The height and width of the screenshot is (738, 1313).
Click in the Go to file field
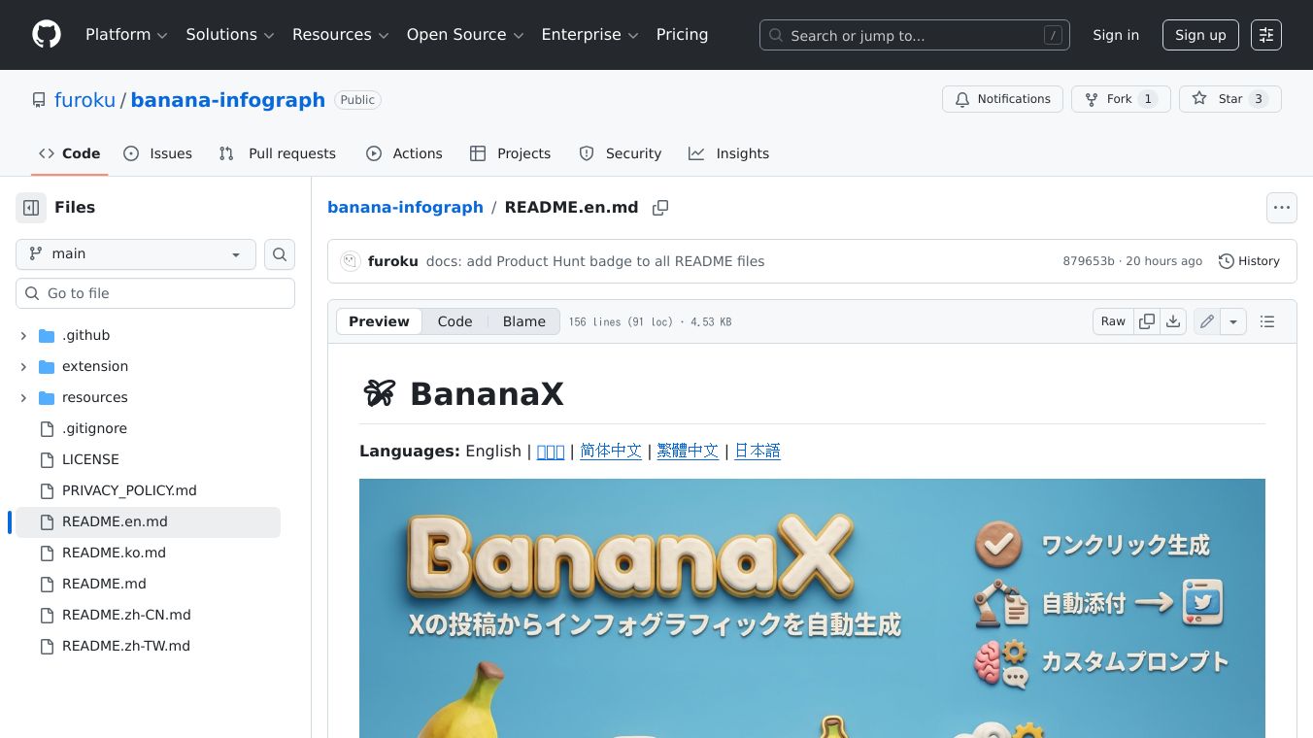coord(155,292)
